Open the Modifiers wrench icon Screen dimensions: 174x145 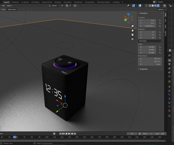[169, 91]
